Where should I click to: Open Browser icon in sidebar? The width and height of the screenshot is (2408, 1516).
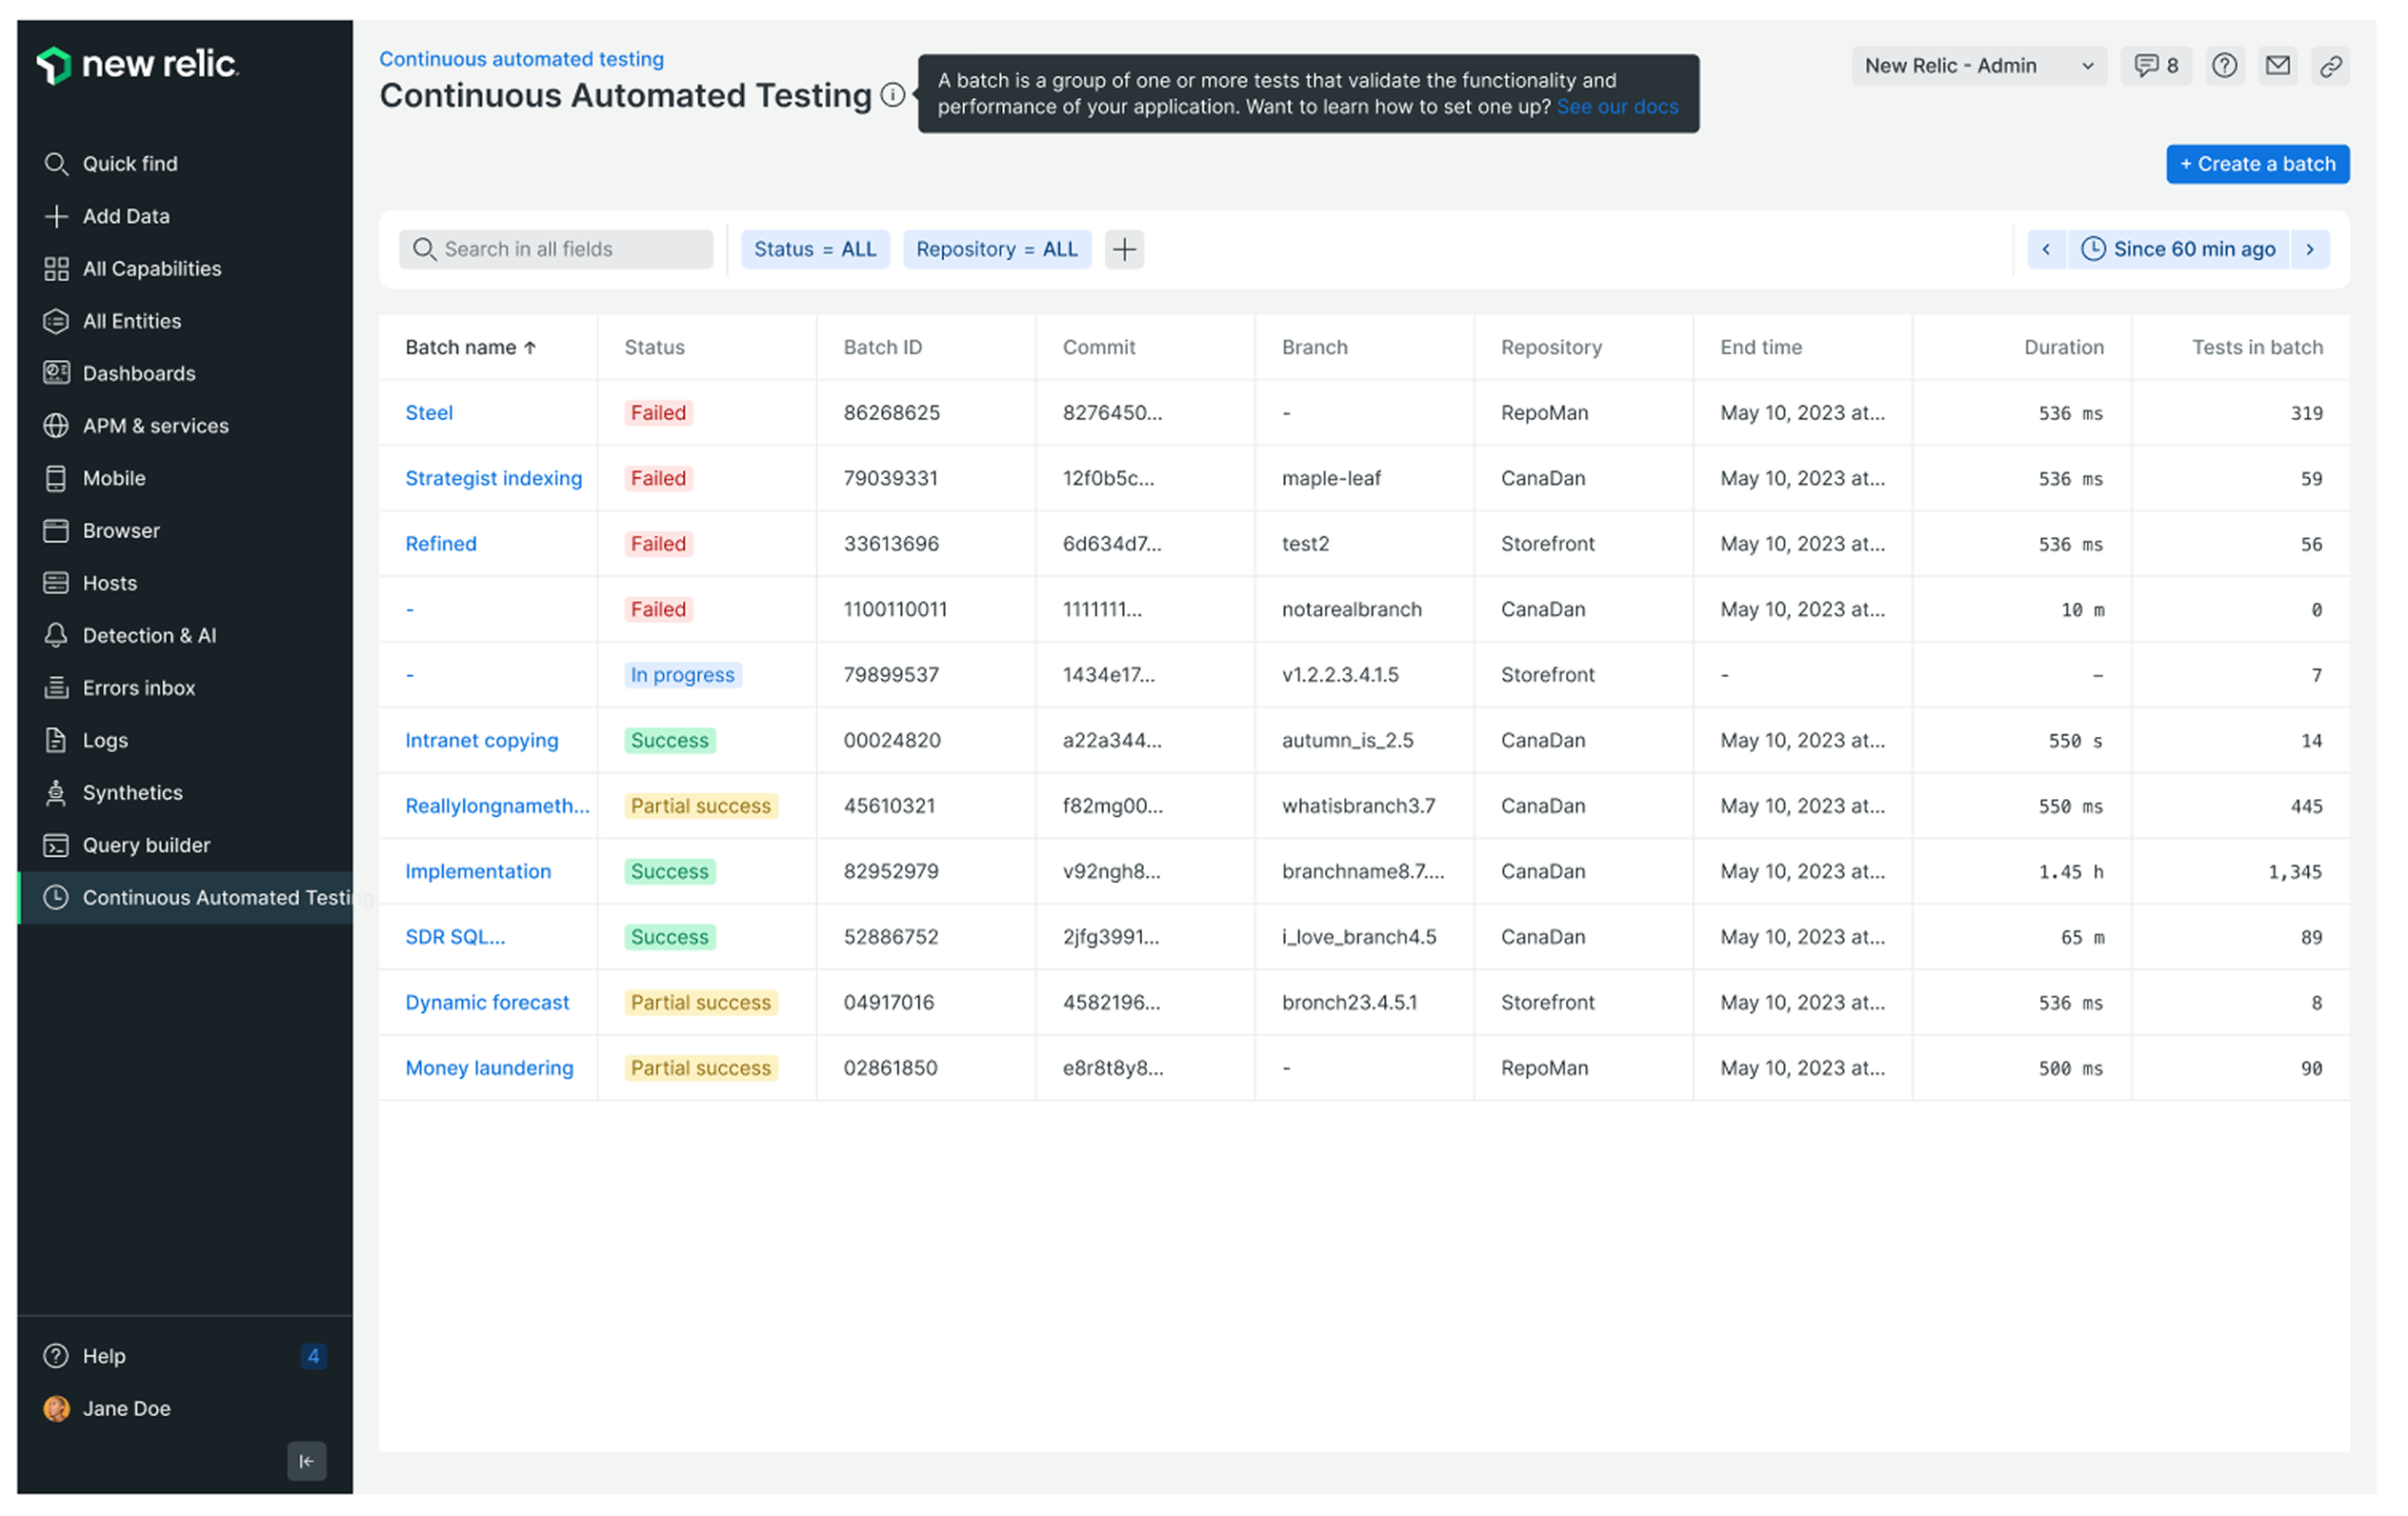56,531
